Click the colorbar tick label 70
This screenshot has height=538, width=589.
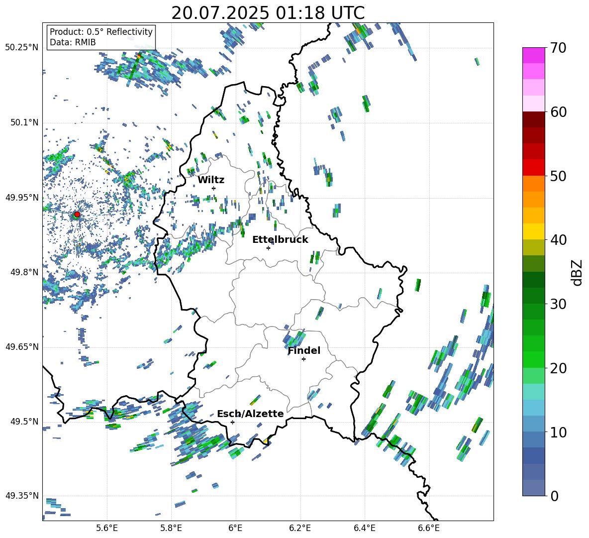(x=559, y=48)
